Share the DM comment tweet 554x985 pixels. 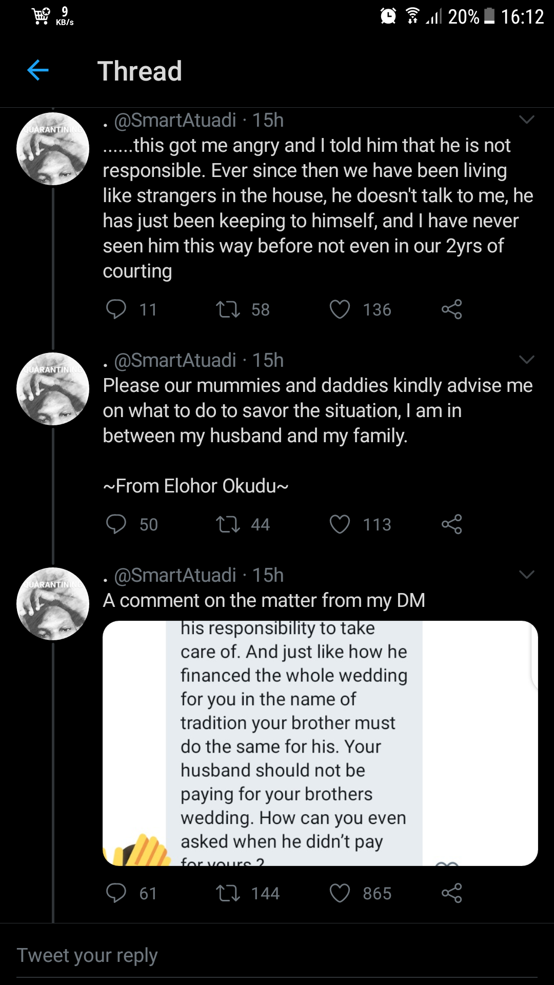(451, 893)
